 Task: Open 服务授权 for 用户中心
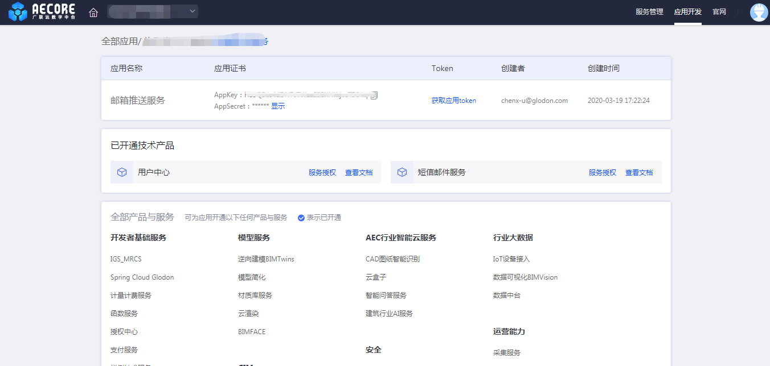click(322, 173)
